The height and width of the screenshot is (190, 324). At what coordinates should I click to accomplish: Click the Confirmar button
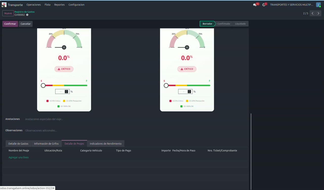10,24
